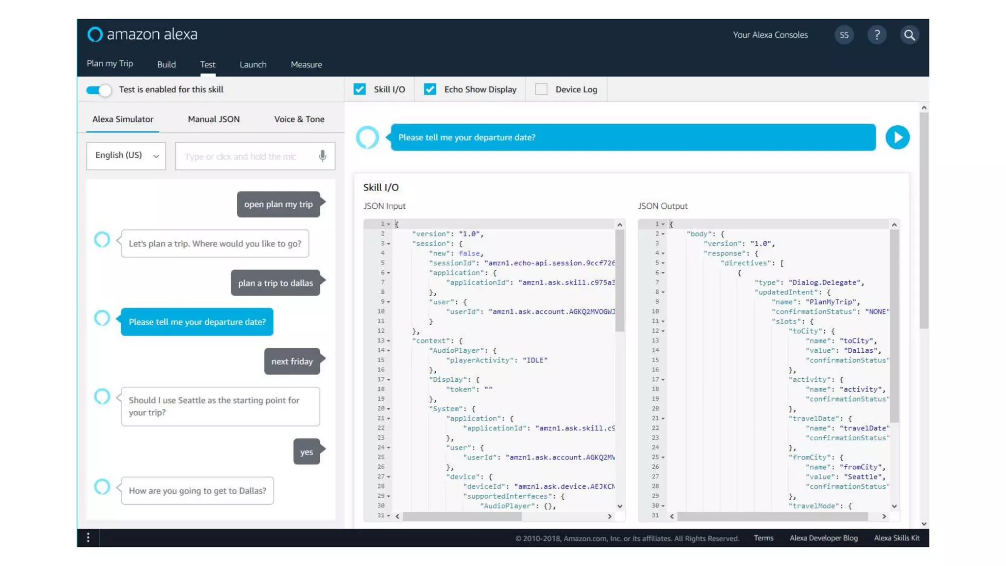This screenshot has width=1006, height=566.
Task: Open the Alexa Developer Blog link
Action: point(823,538)
